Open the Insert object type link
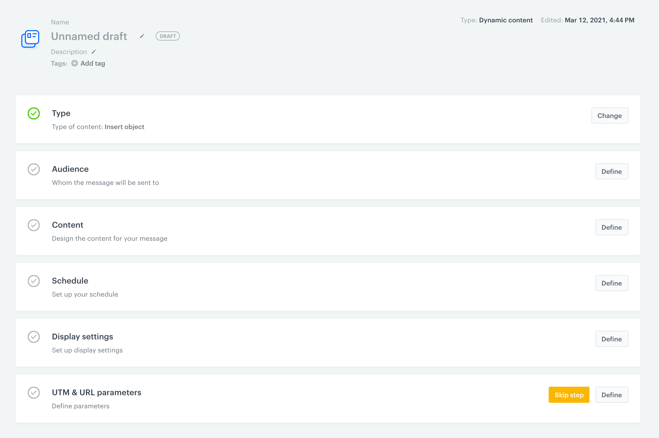The height and width of the screenshot is (438, 659). pos(124,127)
